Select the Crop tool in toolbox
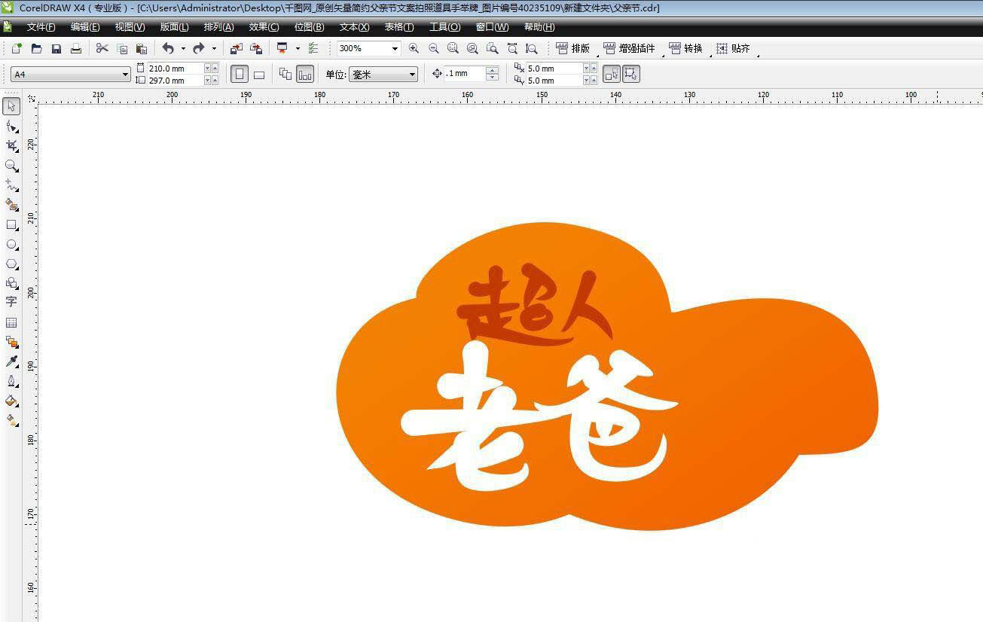 pyautogui.click(x=11, y=145)
